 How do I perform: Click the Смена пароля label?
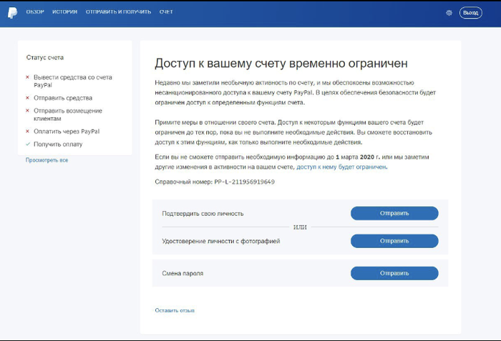[183, 273]
